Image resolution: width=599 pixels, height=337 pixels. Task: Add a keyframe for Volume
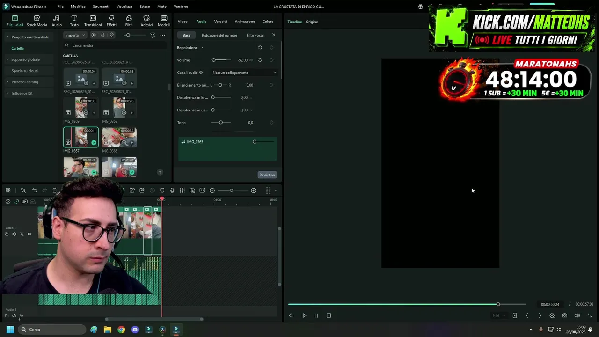[271, 60]
